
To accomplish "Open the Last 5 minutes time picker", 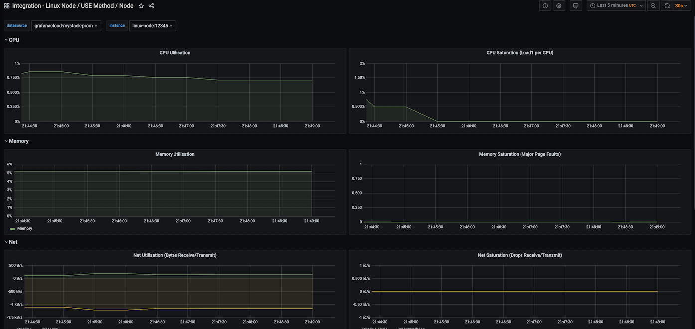I will (x=616, y=6).
